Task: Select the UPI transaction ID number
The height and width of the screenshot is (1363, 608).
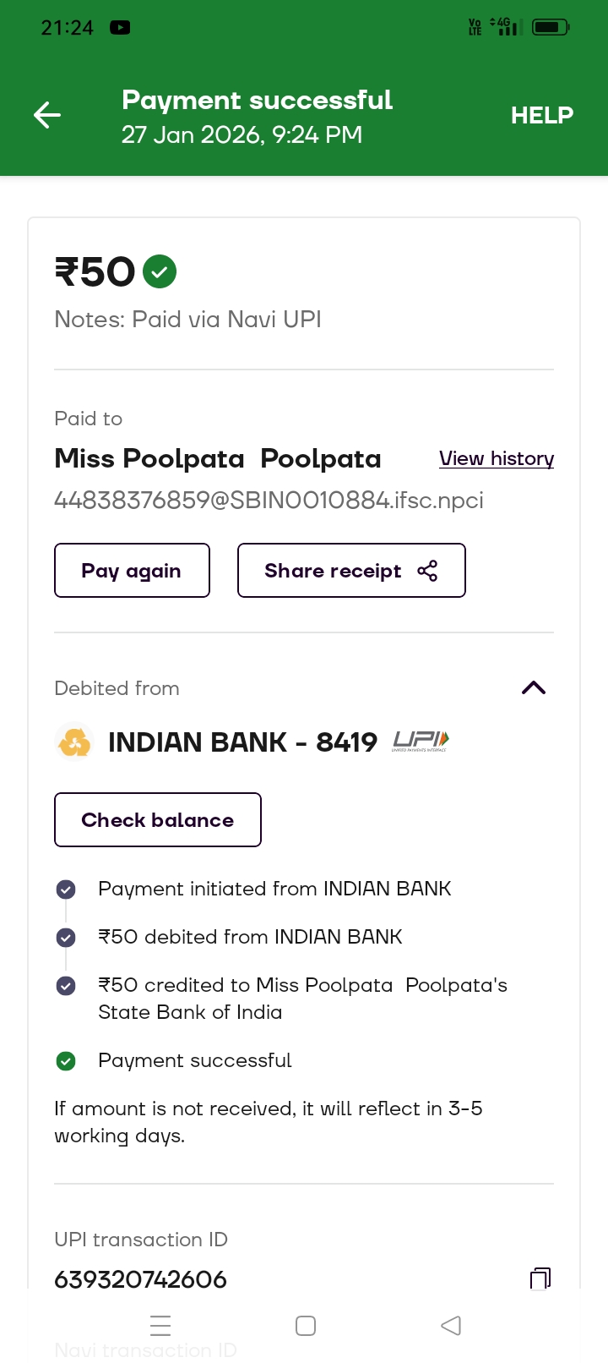Action: coord(141,1279)
